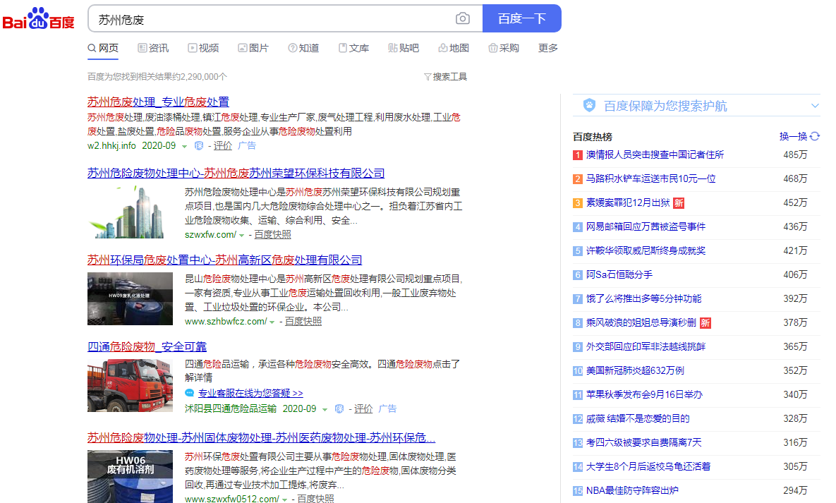Click the refresh icon beside 换一换
This screenshot has height=503, width=836.
click(815, 136)
